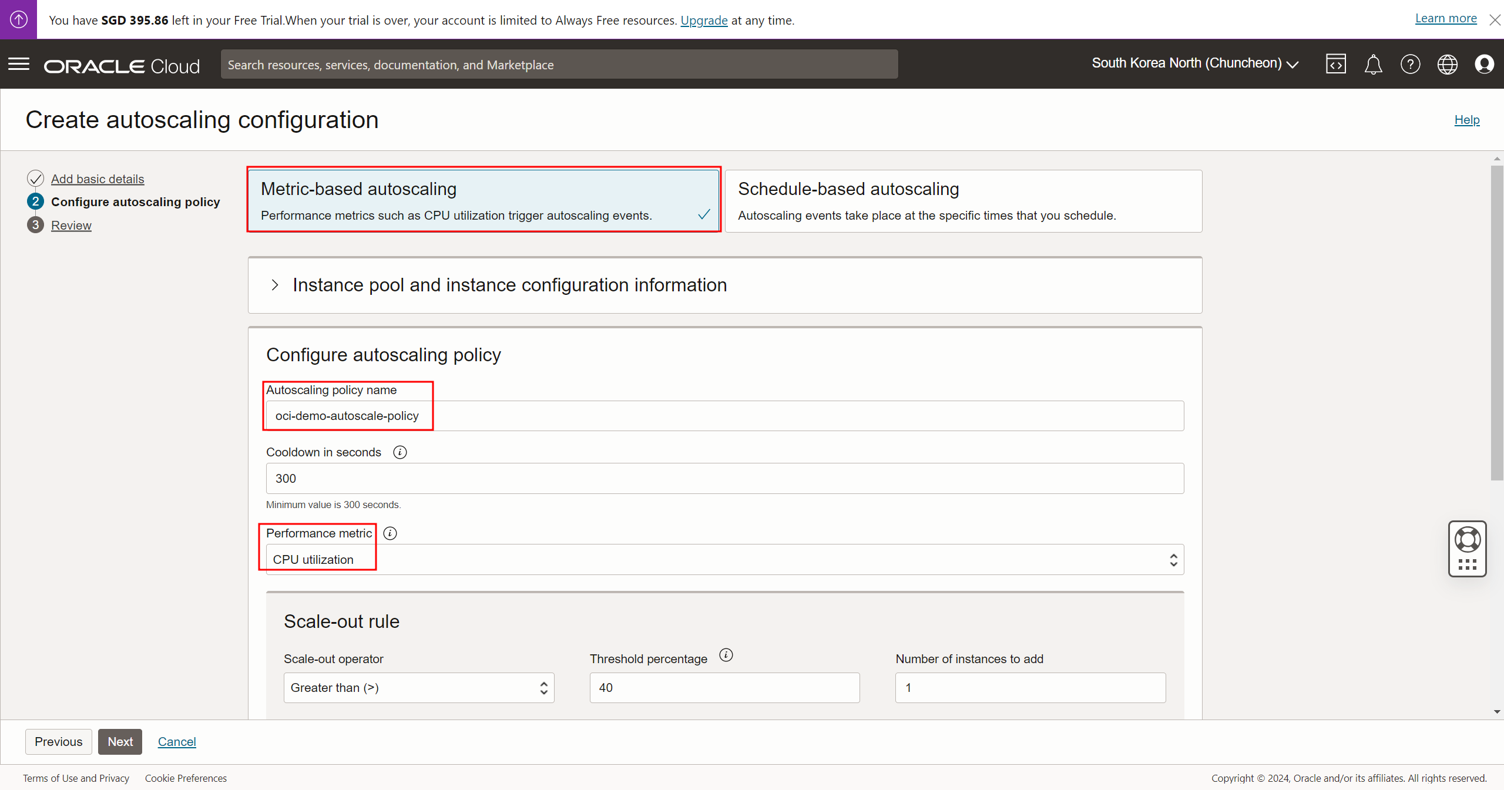The width and height of the screenshot is (1504, 790).
Task: Open the language globe icon
Action: click(x=1447, y=64)
